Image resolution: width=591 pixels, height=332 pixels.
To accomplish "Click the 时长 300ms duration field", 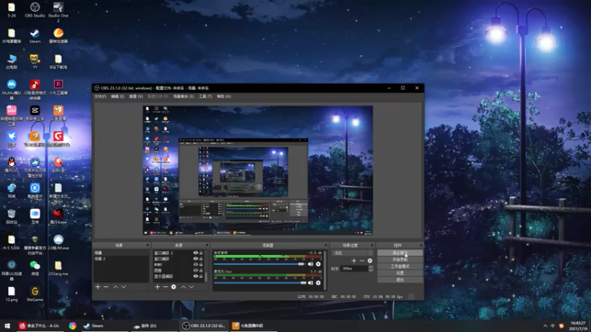I will [x=355, y=269].
